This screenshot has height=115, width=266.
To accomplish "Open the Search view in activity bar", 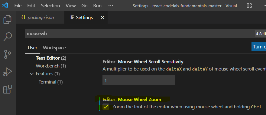I will click(x=8, y=37).
